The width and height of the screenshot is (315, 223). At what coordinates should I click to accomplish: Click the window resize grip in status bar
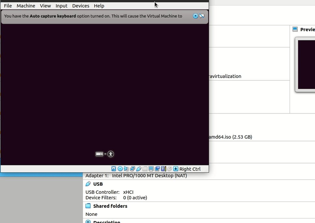tap(206, 170)
